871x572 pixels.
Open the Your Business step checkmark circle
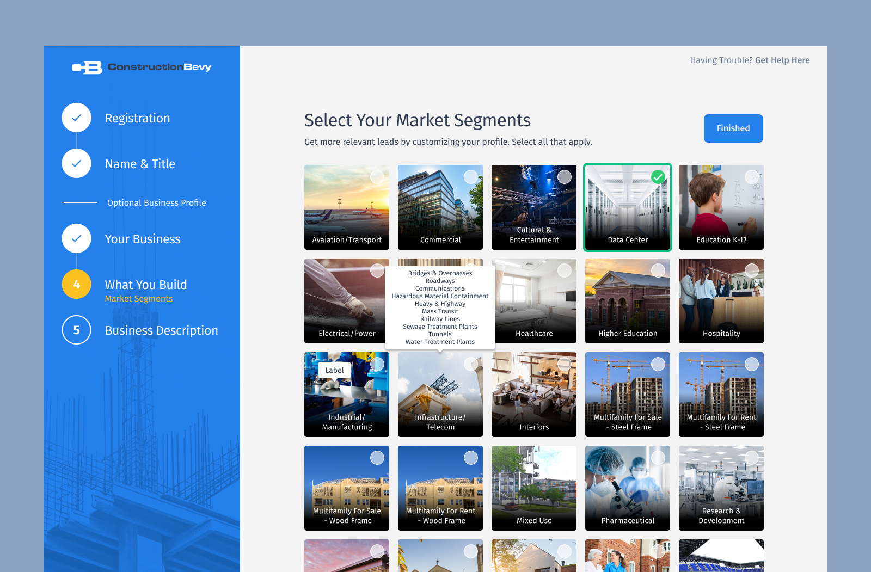coord(77,238)
